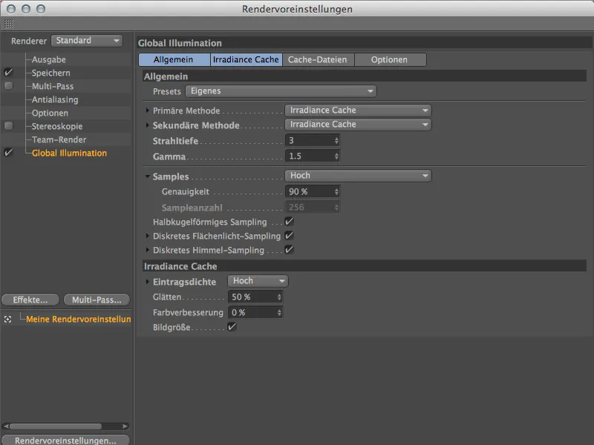This screenshot has height=445, width=594.
Task: Expand Diskretes Himmel-Sampling triangle
Action: coord(147,250)
